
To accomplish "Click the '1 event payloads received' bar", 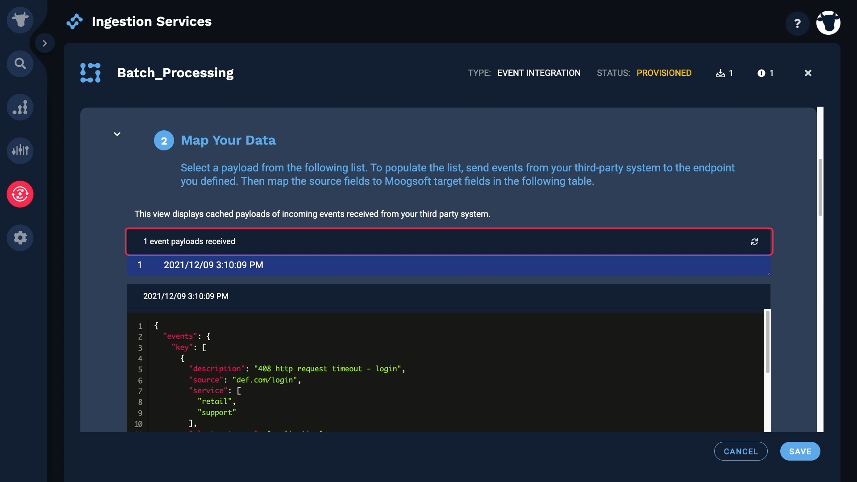I will pos(449,241).
